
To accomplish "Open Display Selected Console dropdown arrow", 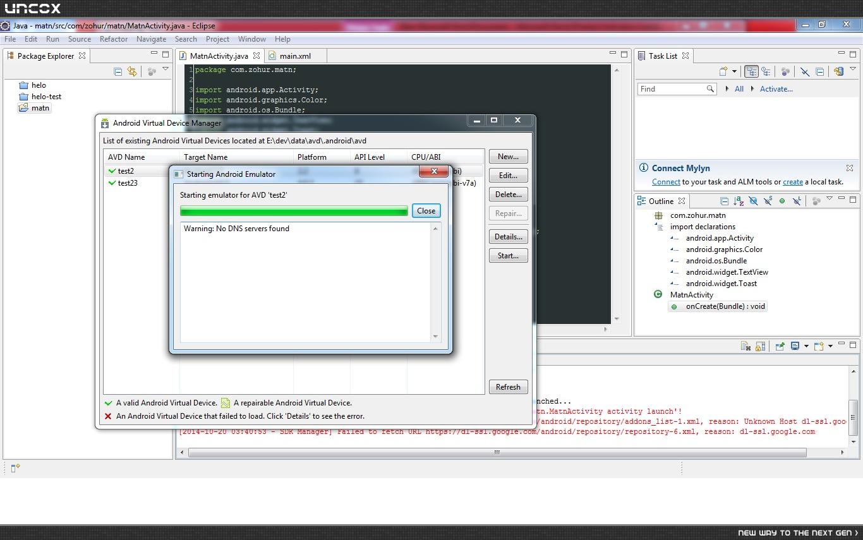I will coord(806,346).
